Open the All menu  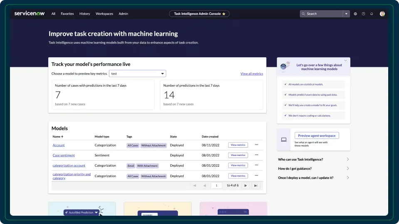tap(53, 14)
